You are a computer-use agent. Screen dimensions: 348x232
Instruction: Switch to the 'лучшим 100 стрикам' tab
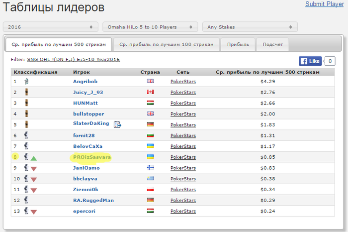(167, 45)
